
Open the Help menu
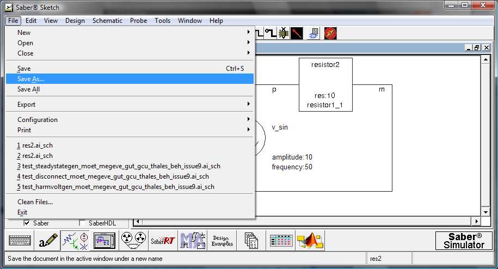click(x=216, y=21)
